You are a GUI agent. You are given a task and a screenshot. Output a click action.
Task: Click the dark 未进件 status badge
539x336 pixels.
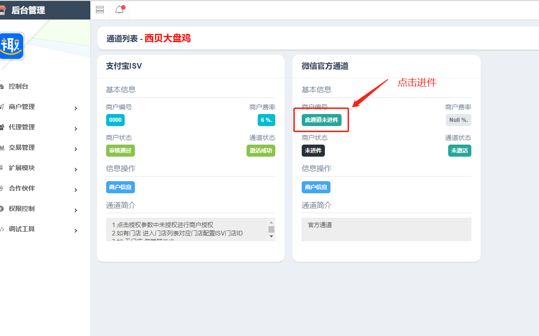[313, 151]
